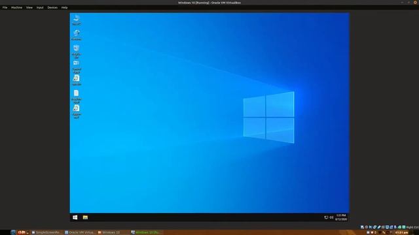The image size is (419, 235).
Task: Click the VirtualBox USB status icon
Action: [x=379, y=227]
